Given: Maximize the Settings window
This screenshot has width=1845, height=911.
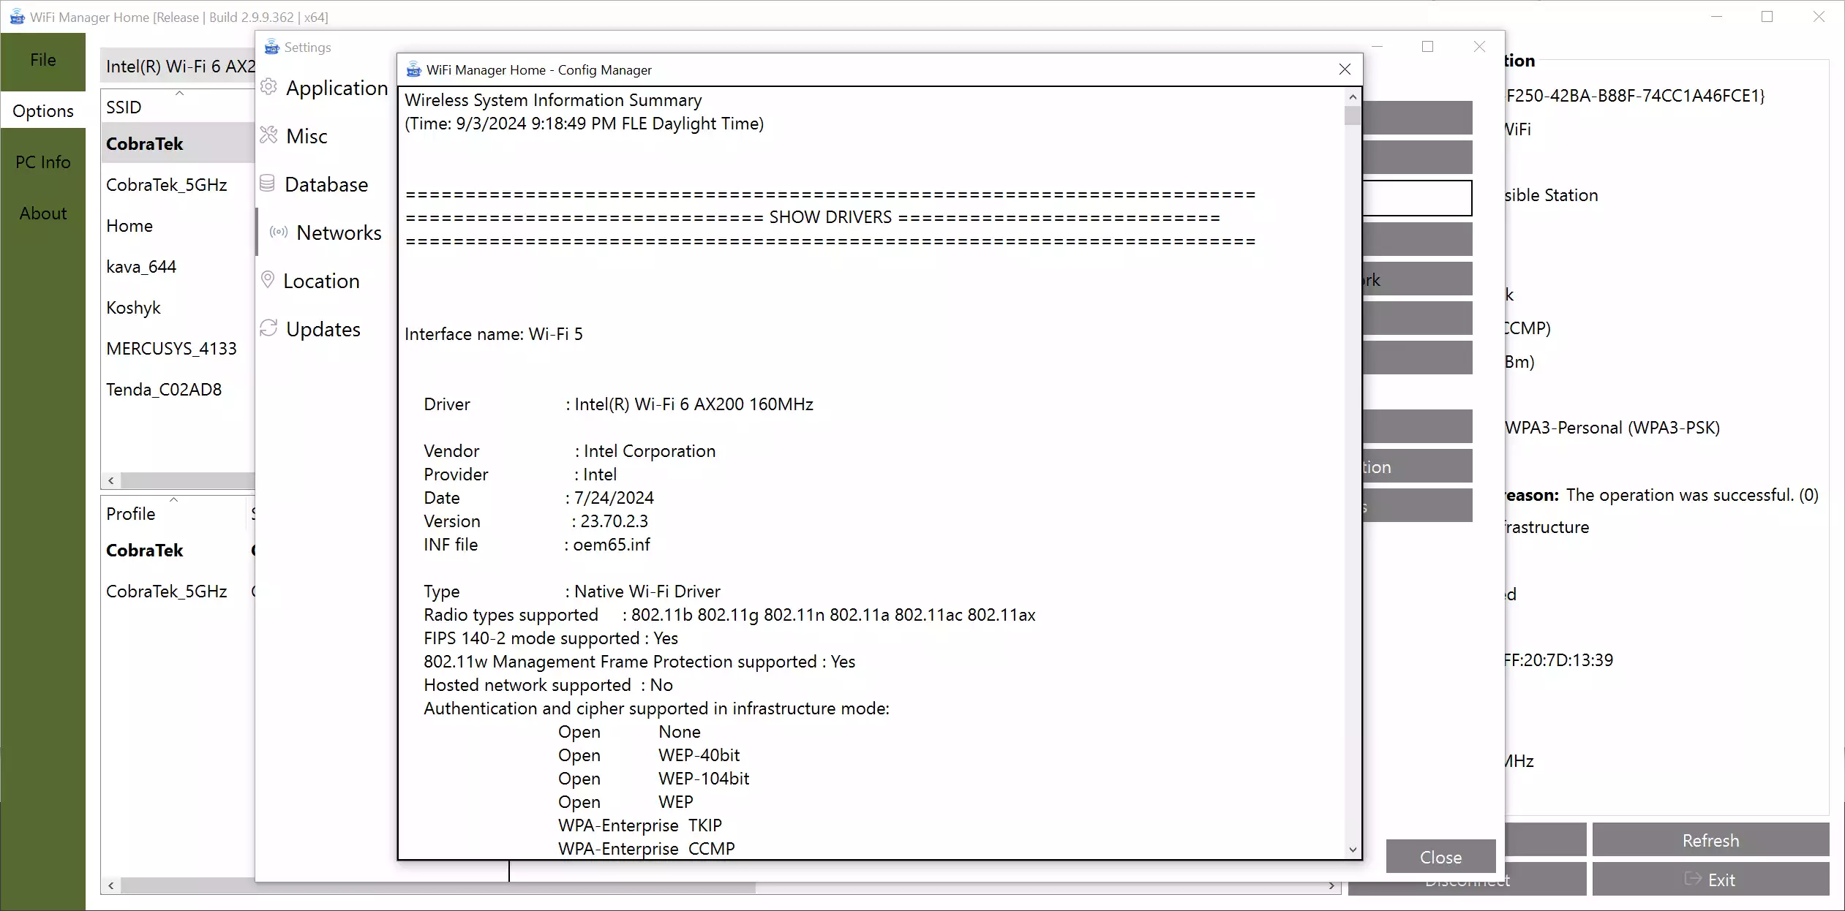Looking at the screenshot, I should point(1427,47).
